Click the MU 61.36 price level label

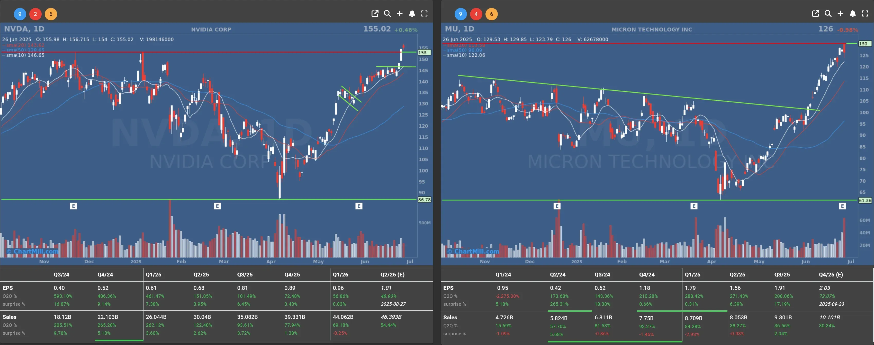tap(865, 200)
